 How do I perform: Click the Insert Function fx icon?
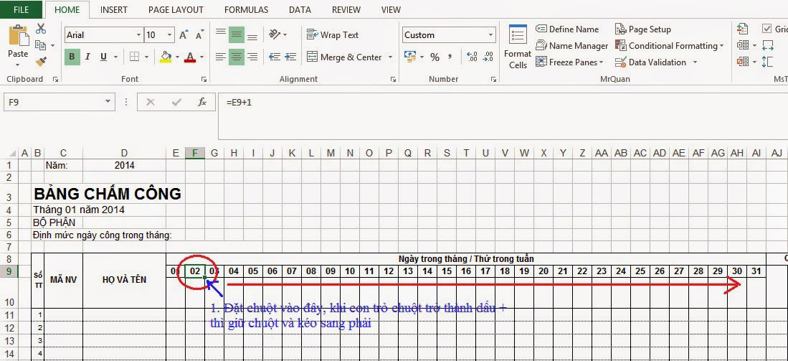(x=202, y=102)
